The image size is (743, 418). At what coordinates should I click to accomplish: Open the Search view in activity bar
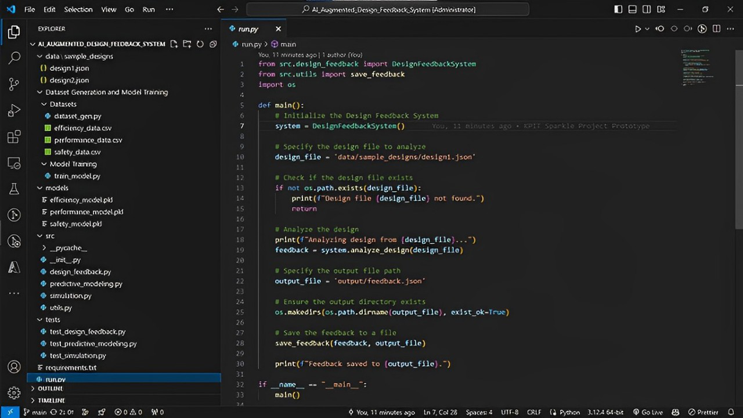tap(14, 58)
